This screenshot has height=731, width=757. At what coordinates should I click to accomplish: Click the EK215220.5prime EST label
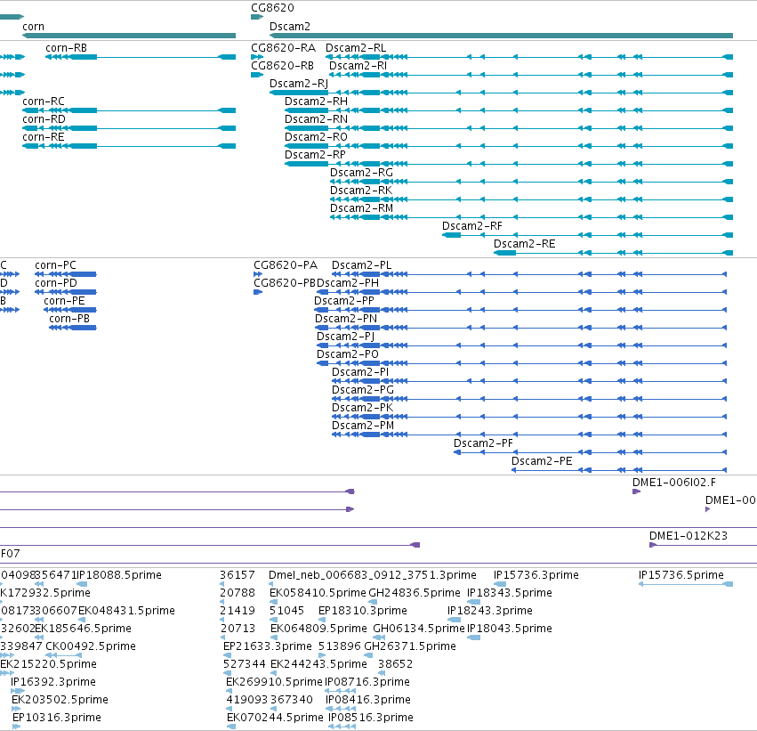pos(49,665)
